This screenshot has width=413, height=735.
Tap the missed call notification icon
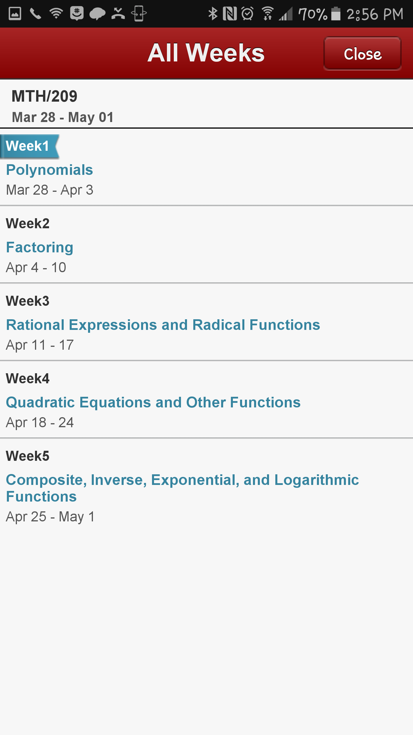(118, 13)
